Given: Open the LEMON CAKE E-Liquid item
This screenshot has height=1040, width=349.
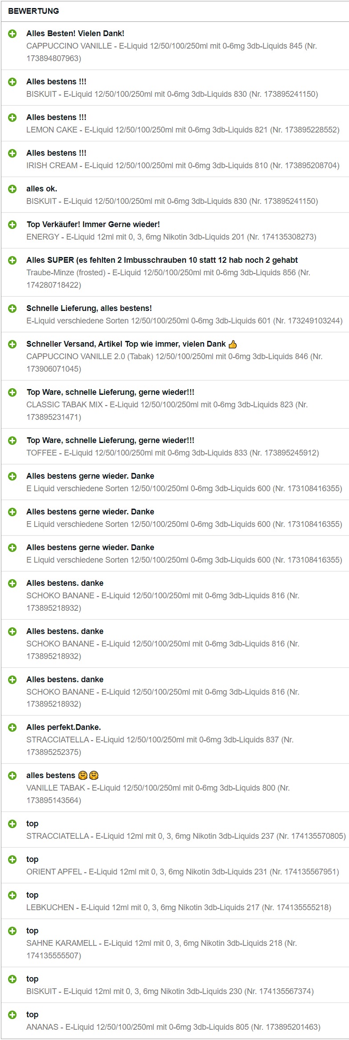Looking at the screenshot, I should pyautogui.click(x=183, y=130).
